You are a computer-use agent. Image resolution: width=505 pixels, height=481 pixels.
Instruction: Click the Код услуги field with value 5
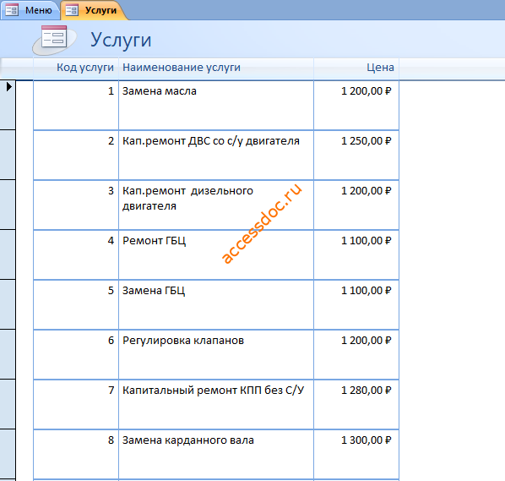click(x=76, y=304)
